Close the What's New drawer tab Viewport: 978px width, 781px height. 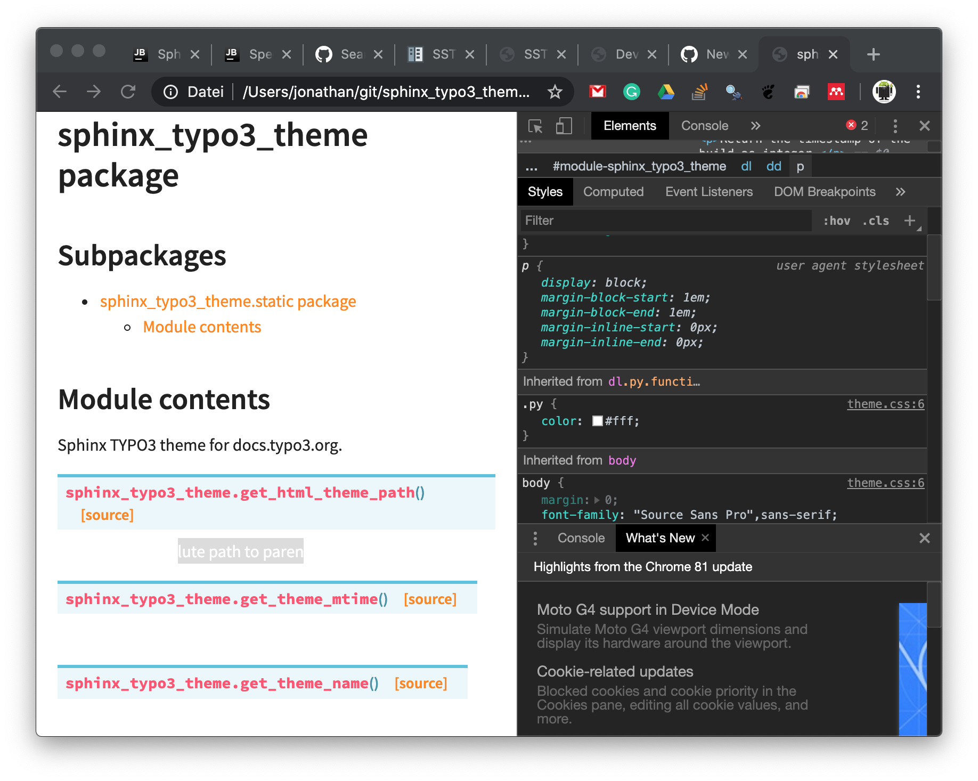[705, 538]
